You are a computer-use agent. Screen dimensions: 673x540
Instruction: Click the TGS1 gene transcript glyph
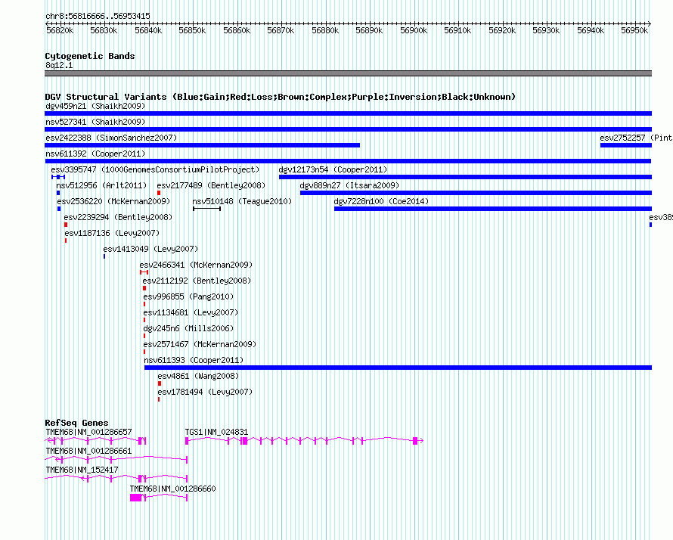(304, 441)
